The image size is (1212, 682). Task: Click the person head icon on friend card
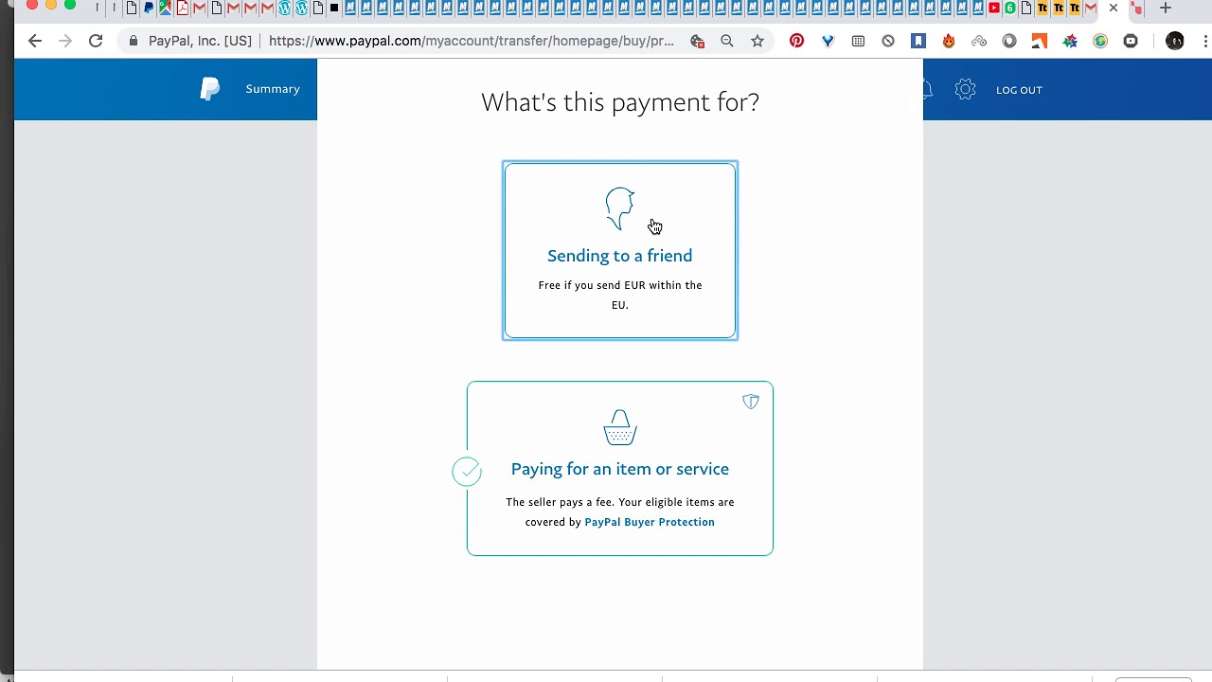tap(620, 208)
